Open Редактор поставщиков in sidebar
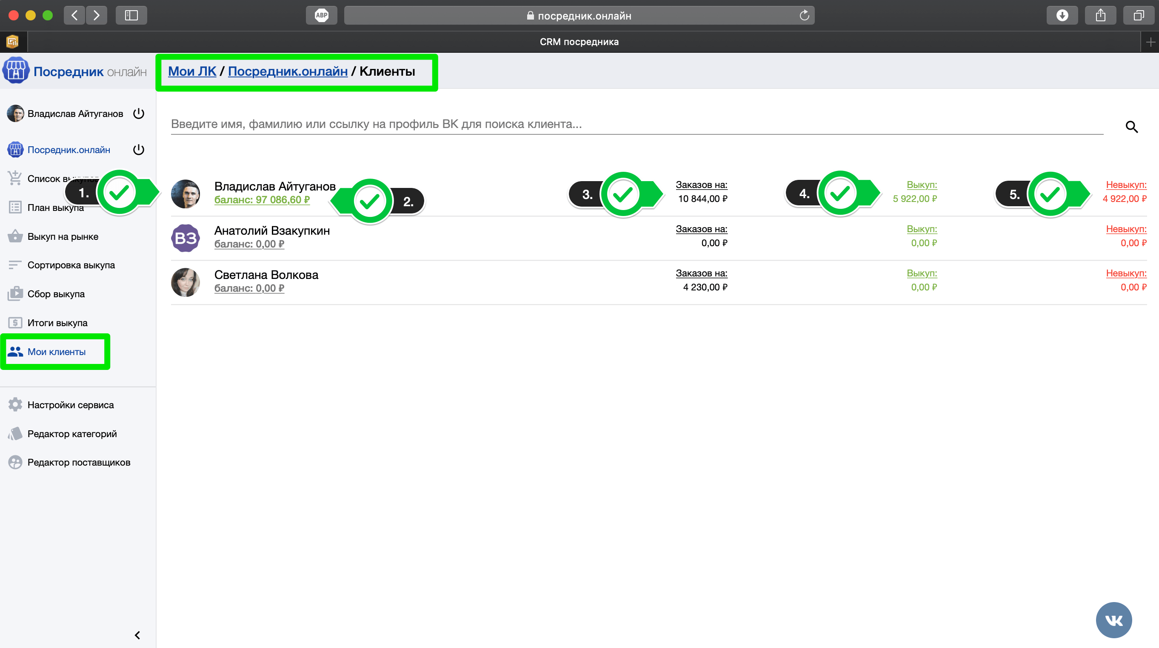The image size is (1159, 648). coord(79,462)
